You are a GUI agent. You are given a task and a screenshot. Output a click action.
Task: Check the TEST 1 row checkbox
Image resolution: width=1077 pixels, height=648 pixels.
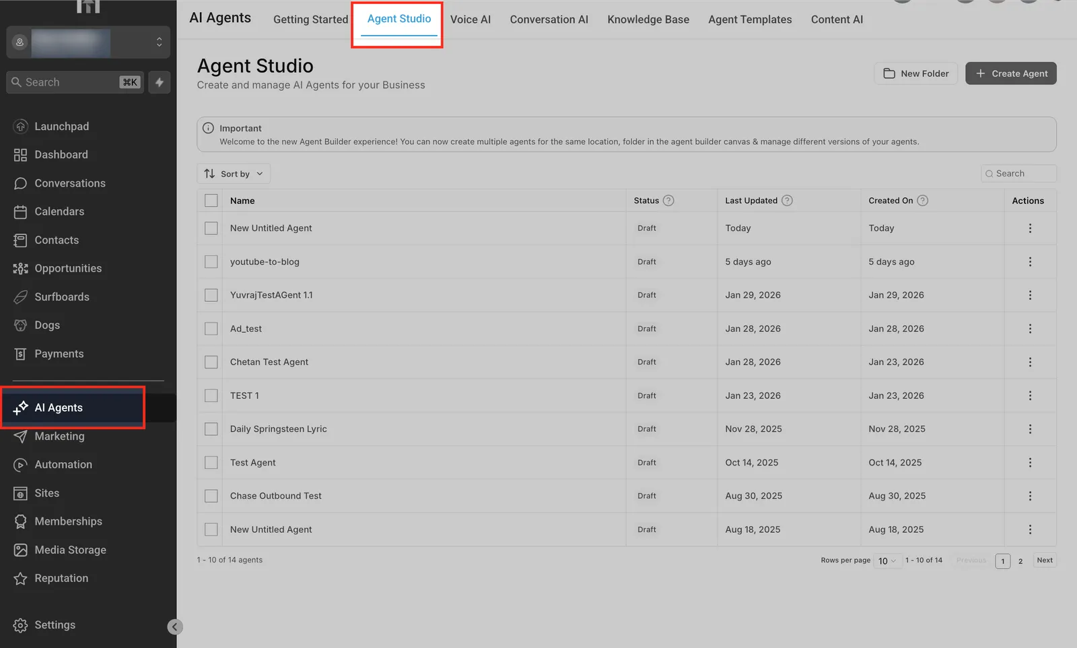211,395
